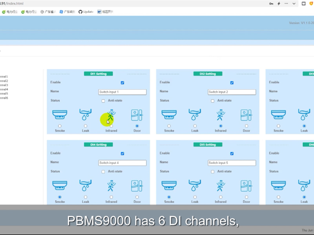Select the Leak radio button in DI4
Viewport: 314px width, 235px height.
tap(86, 197)
